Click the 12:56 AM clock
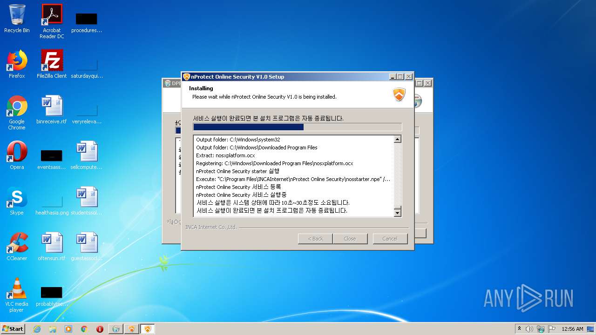Screen dimensions: 596x335 [572, 329]
